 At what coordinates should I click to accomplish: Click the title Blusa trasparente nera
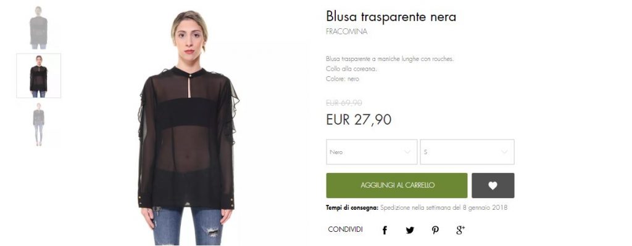pos(391,17)
